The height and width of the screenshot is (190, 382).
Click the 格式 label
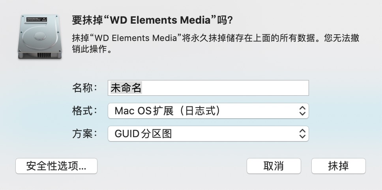84,111
